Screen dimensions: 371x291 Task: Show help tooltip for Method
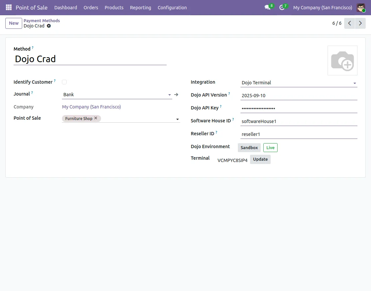click(33, 48)
